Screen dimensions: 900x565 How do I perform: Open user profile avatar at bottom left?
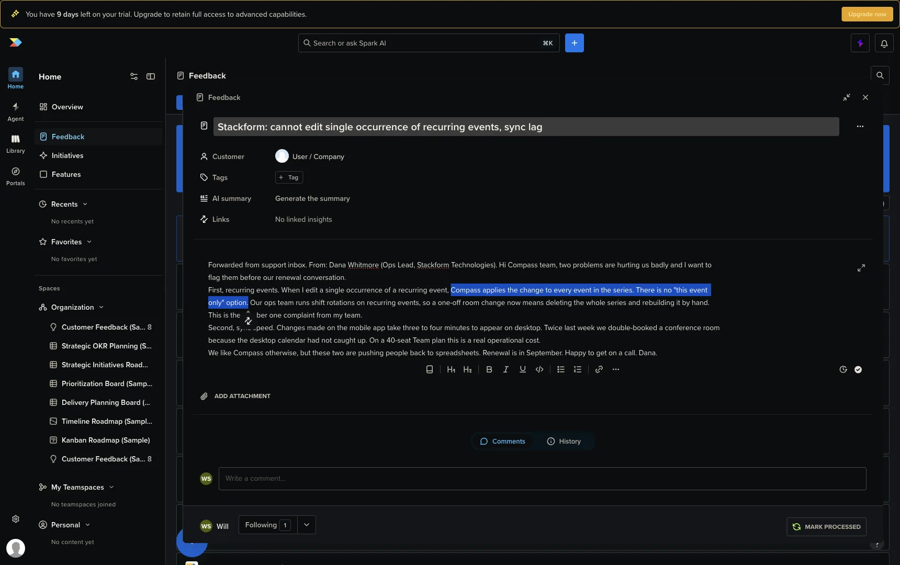[x=16, y=548]
